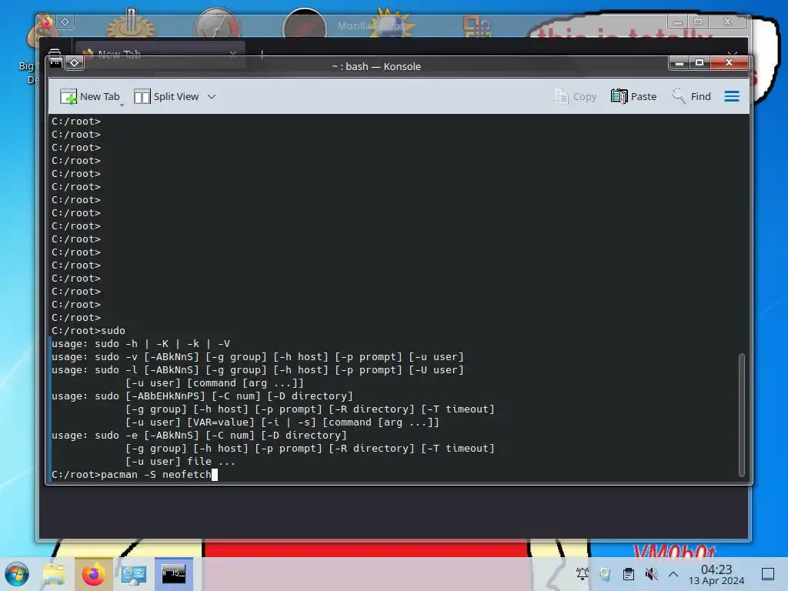
Task: Open a New Tab in Konsole
Action: 89,96
